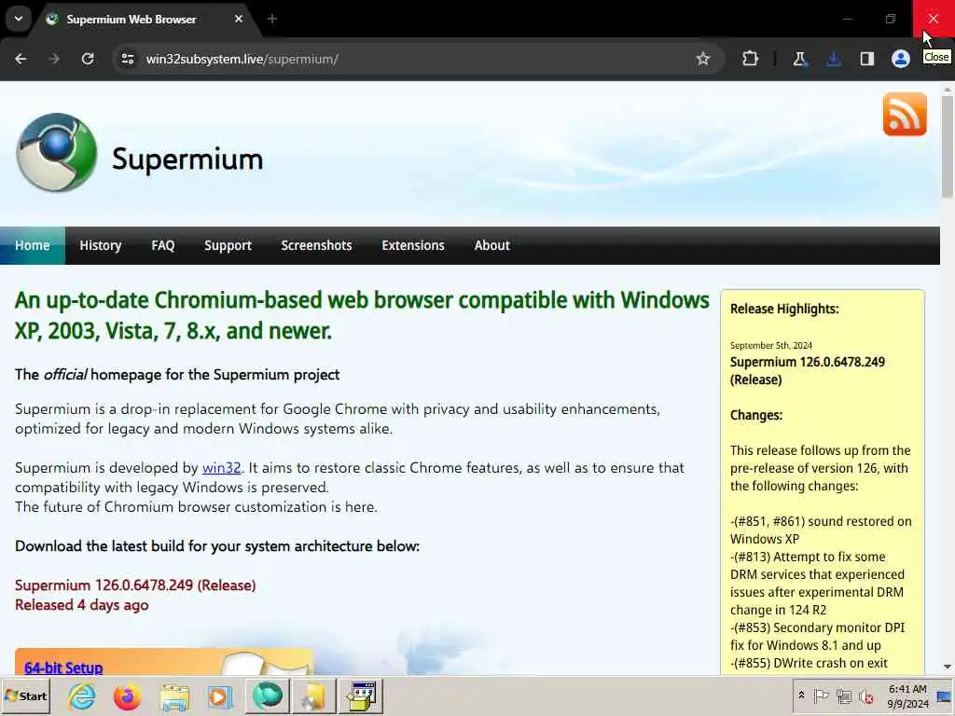The image size is (955, 716).
Task: Minimize the browser window
Action: 847,19
